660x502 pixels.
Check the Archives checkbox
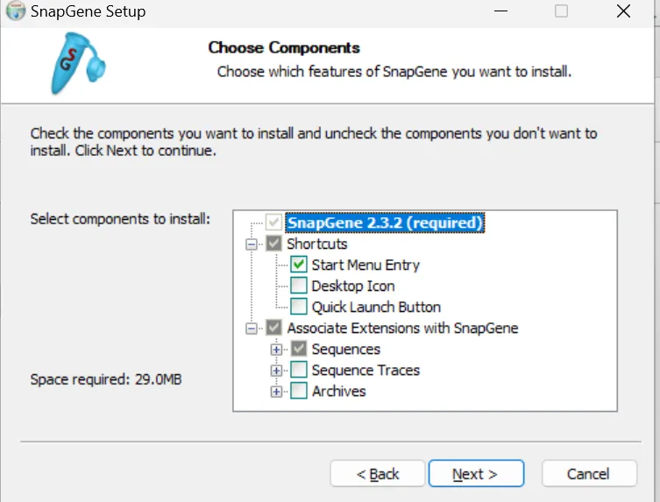tap(299, 391)
